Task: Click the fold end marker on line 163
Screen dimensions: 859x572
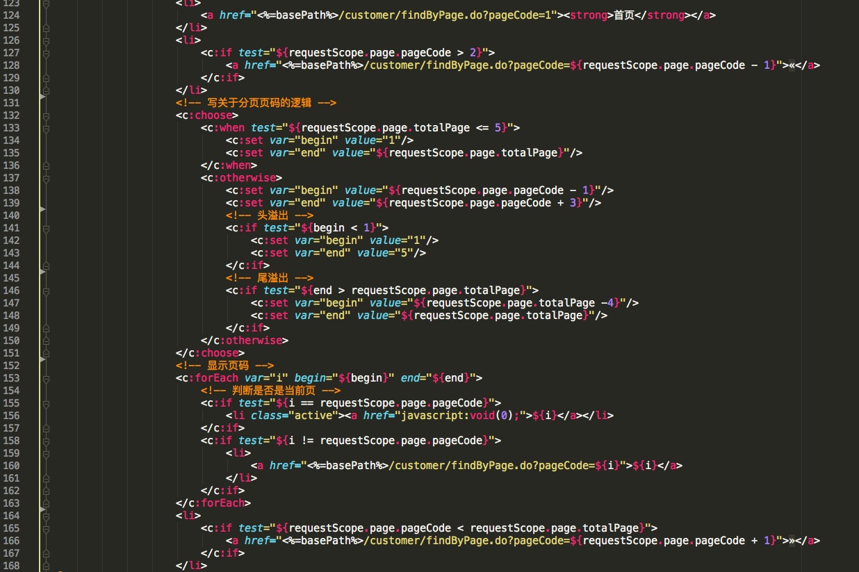Action: [46, 503]
